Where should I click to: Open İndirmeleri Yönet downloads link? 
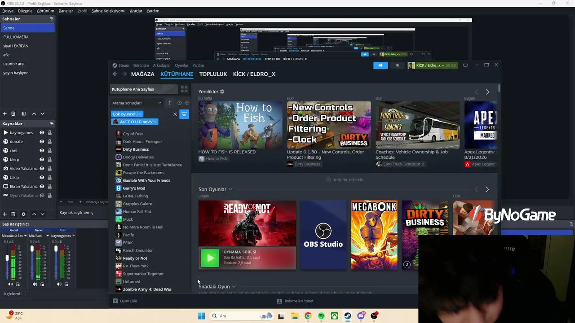295,301
